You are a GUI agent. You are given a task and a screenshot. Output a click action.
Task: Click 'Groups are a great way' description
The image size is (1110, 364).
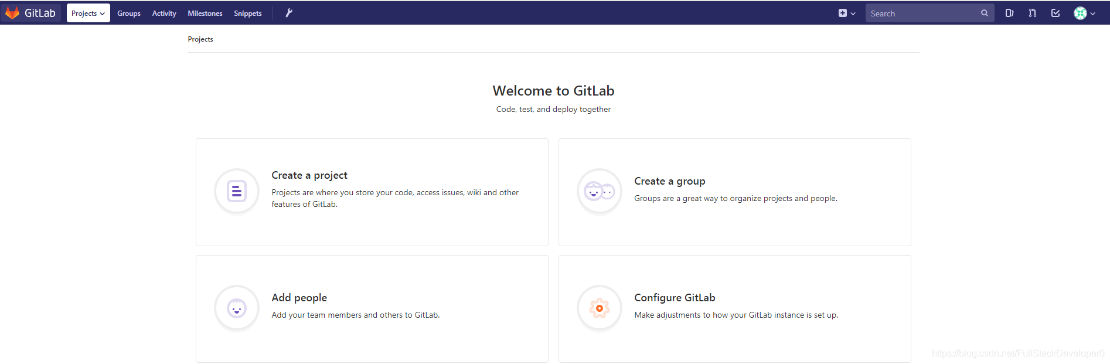tap(736, 199)
